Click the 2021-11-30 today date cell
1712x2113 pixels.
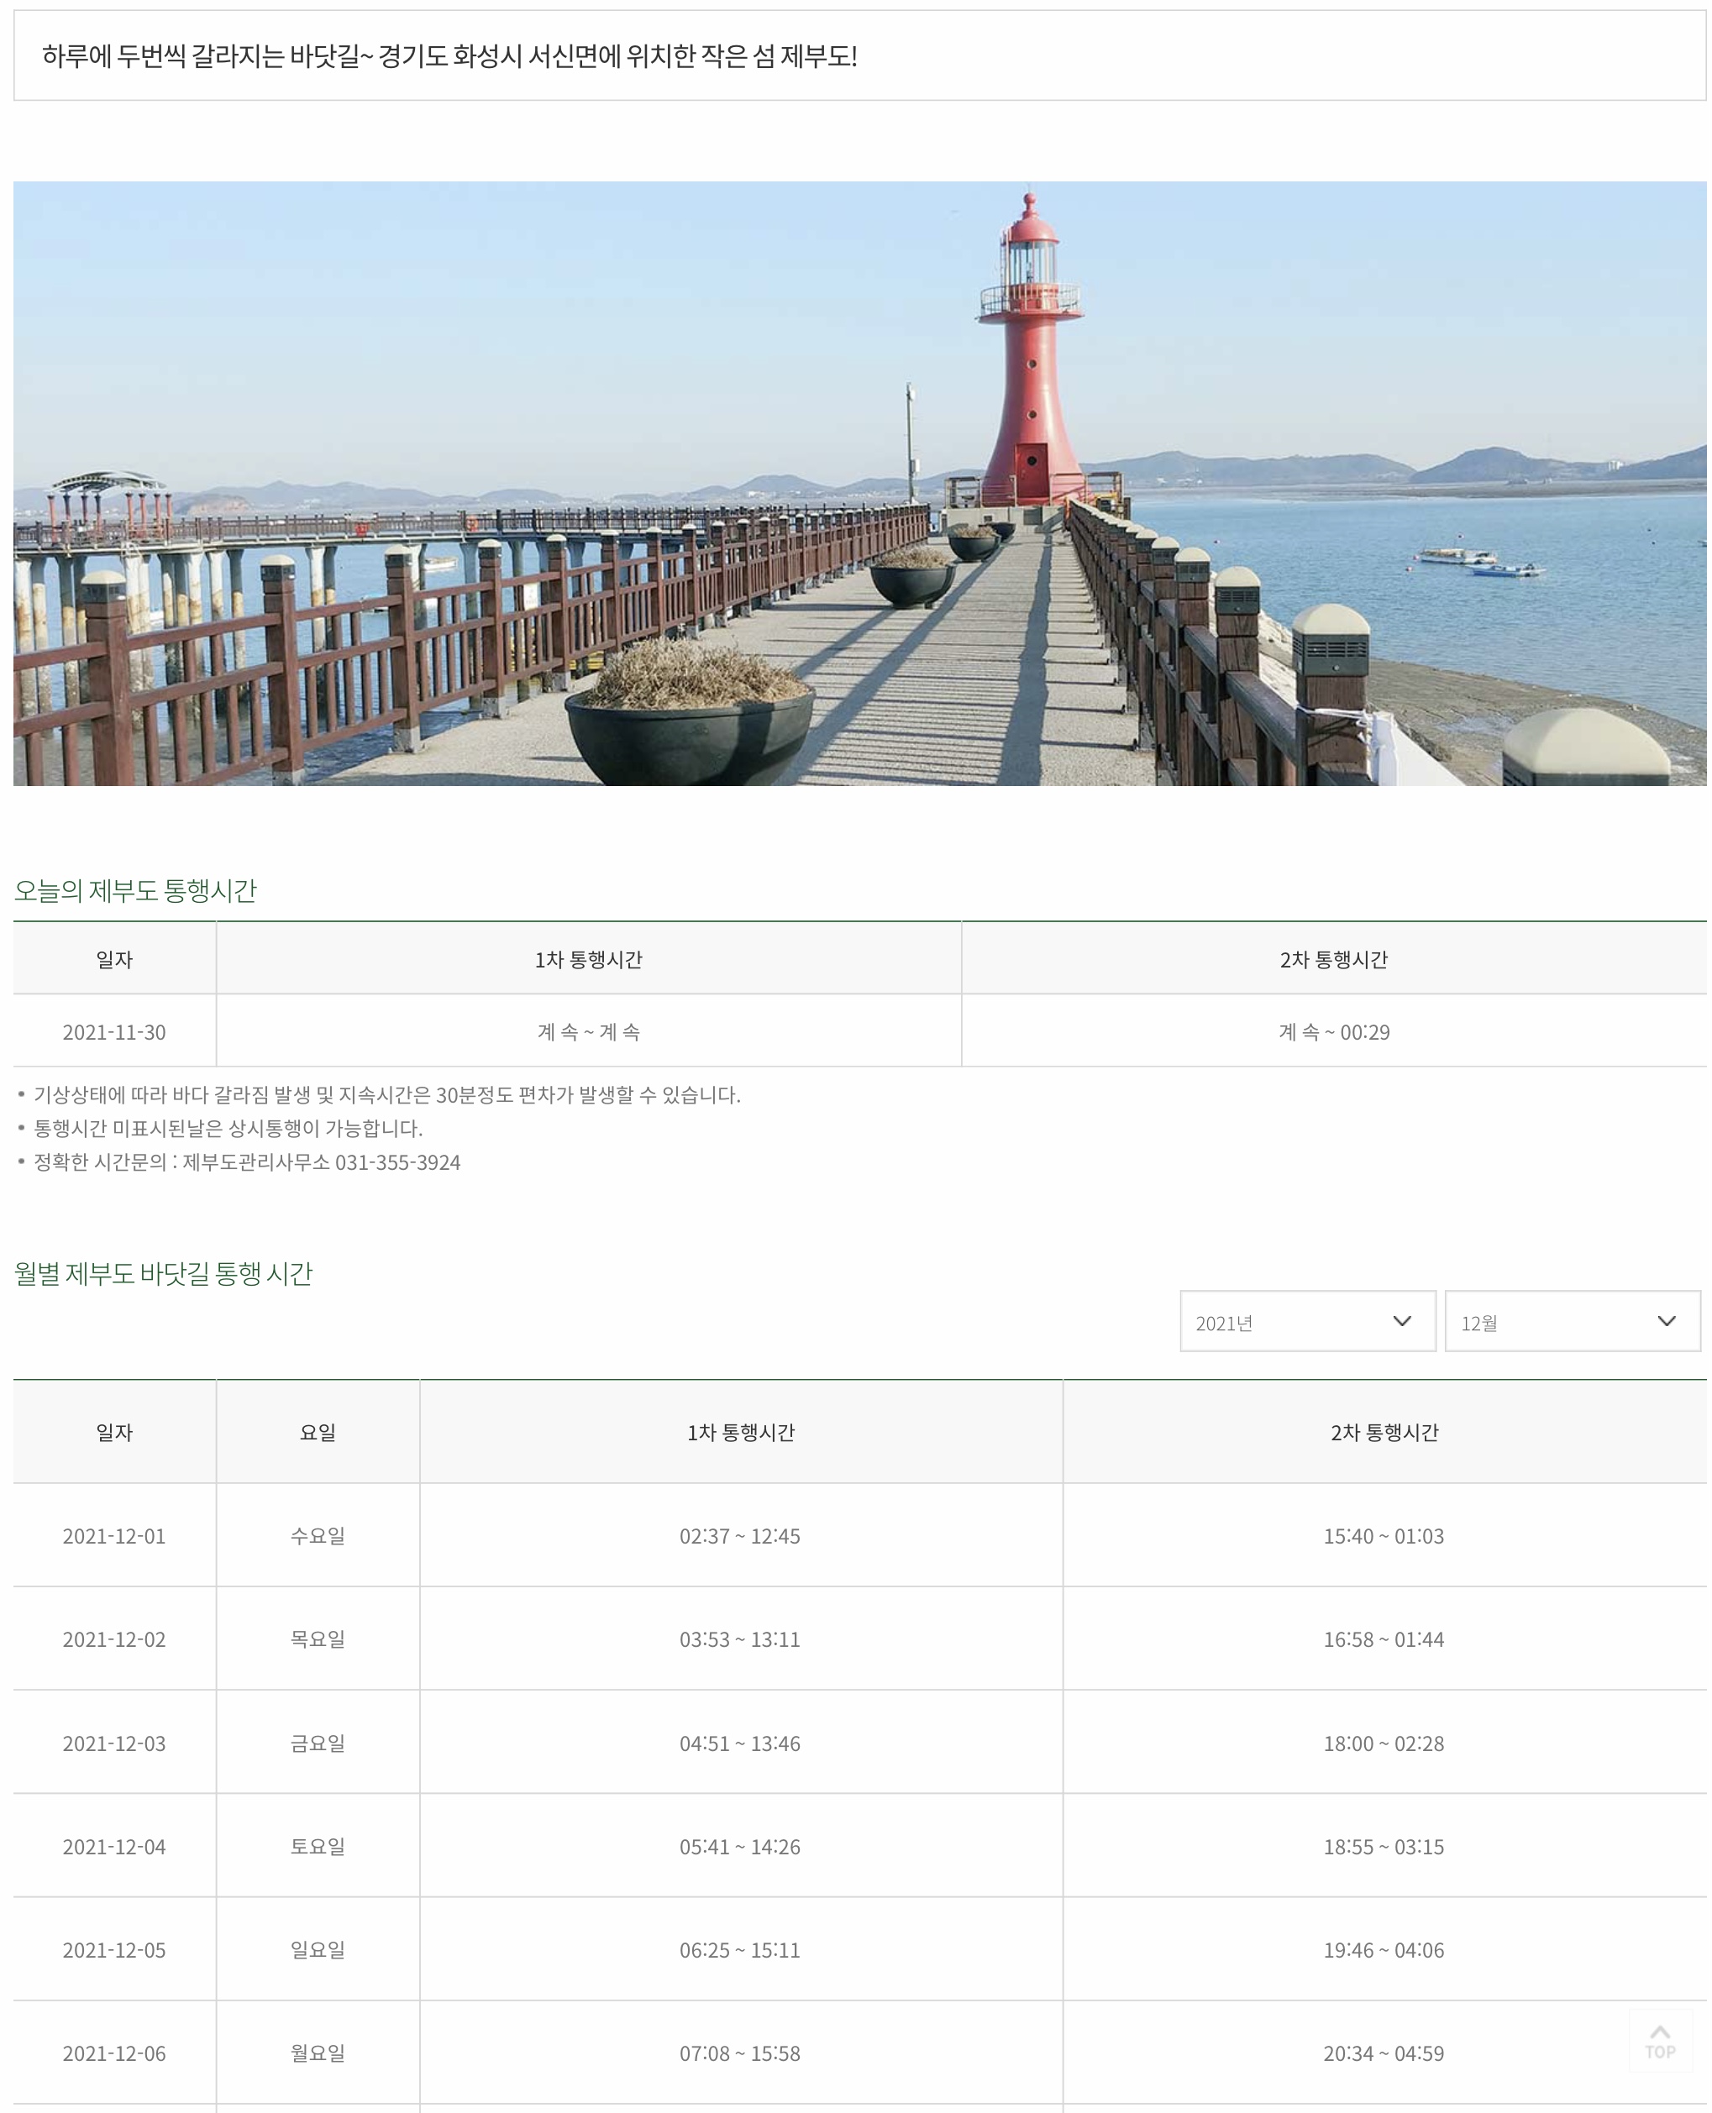pyautogui.click(x=114, y=1032)
